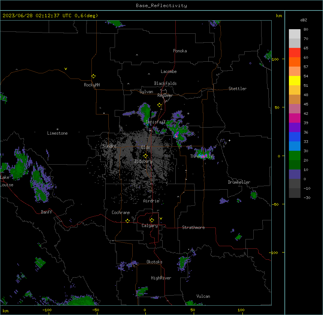The image size is (323, 315).
Task: Click the white asterisk northeast of Innisfail
Action: (x=188, y=114)
